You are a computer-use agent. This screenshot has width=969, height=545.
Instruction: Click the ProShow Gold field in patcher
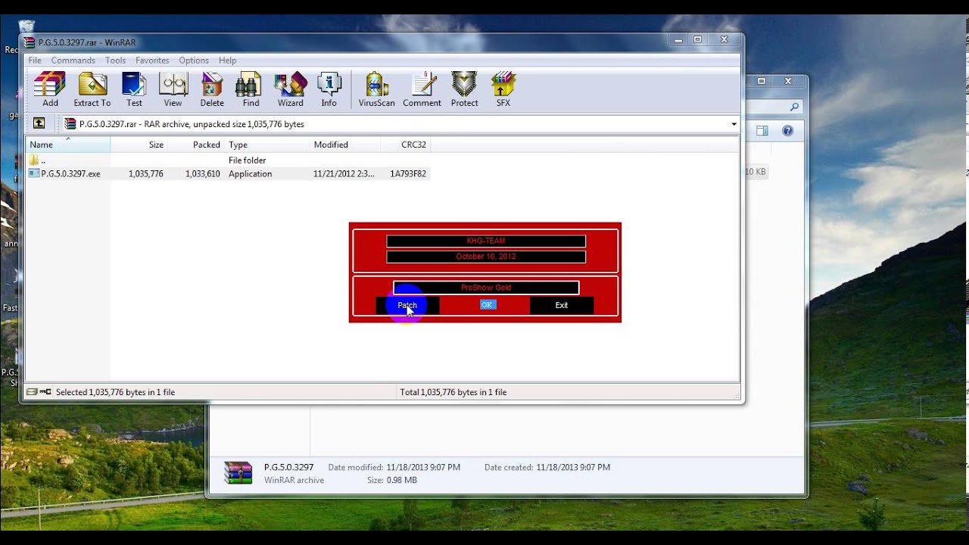pyautogui.click(x=486, y=288)
